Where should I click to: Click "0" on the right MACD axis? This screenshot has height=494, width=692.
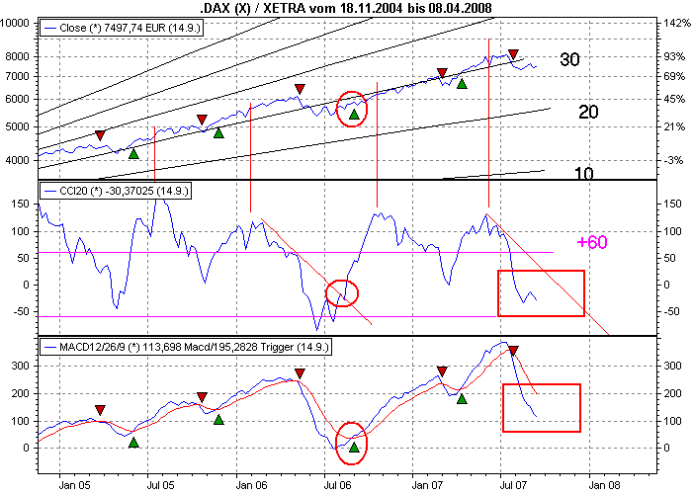667,448
